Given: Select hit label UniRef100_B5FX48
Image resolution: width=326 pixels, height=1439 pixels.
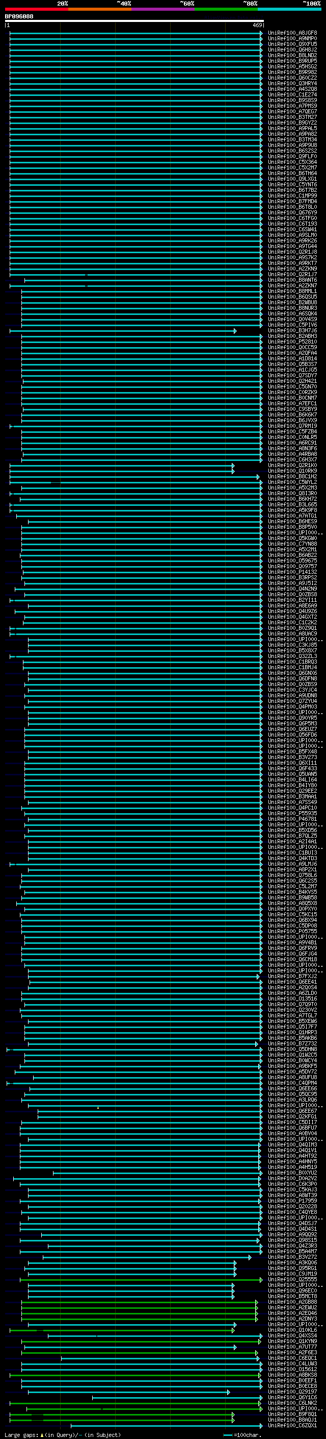Looking at the screenshot, I should (292, 752).
